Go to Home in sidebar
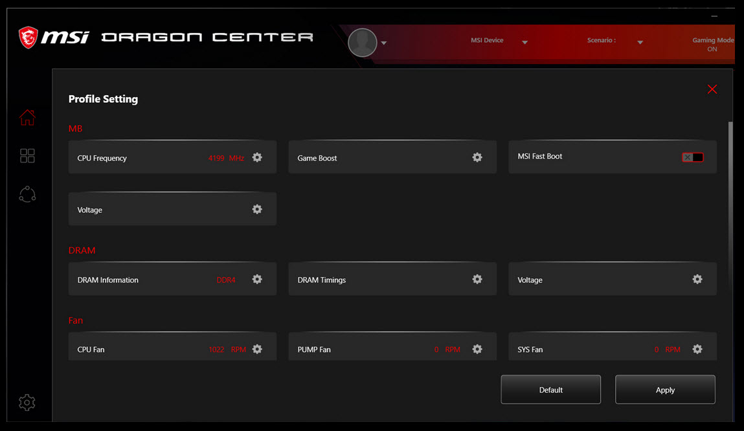The height and width of the screenshot is (431, 744). [x=28, y=118]
